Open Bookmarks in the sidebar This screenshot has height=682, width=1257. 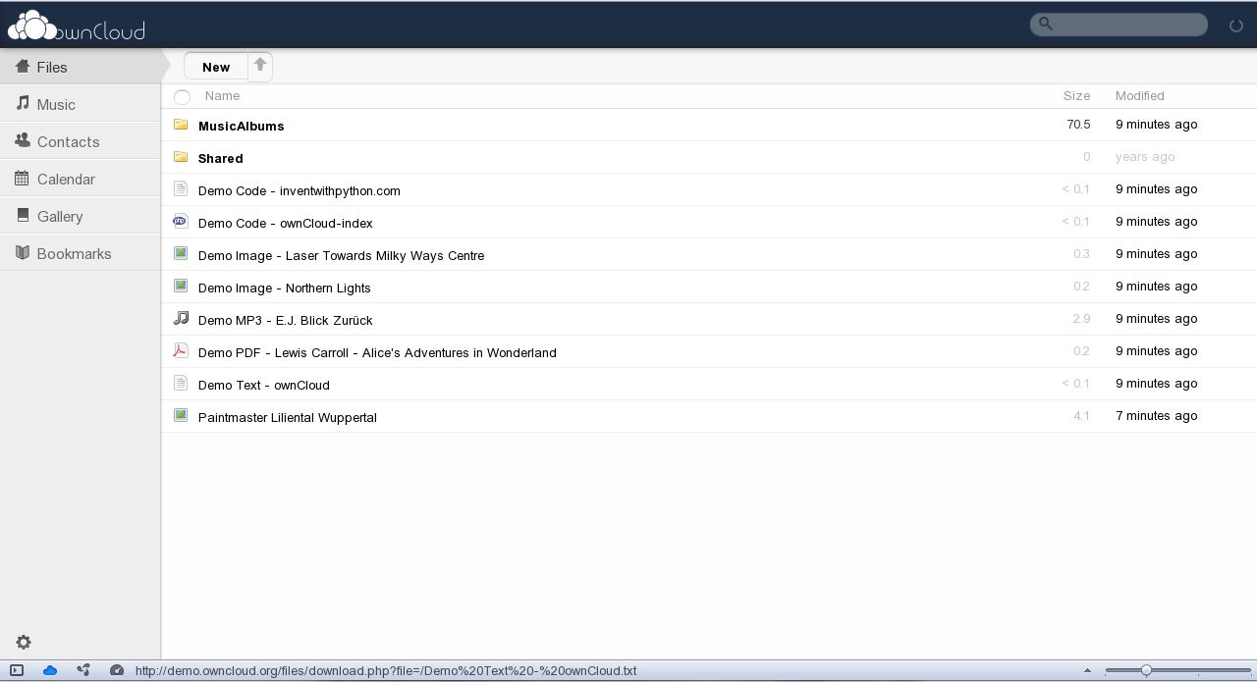pos(74,253)
